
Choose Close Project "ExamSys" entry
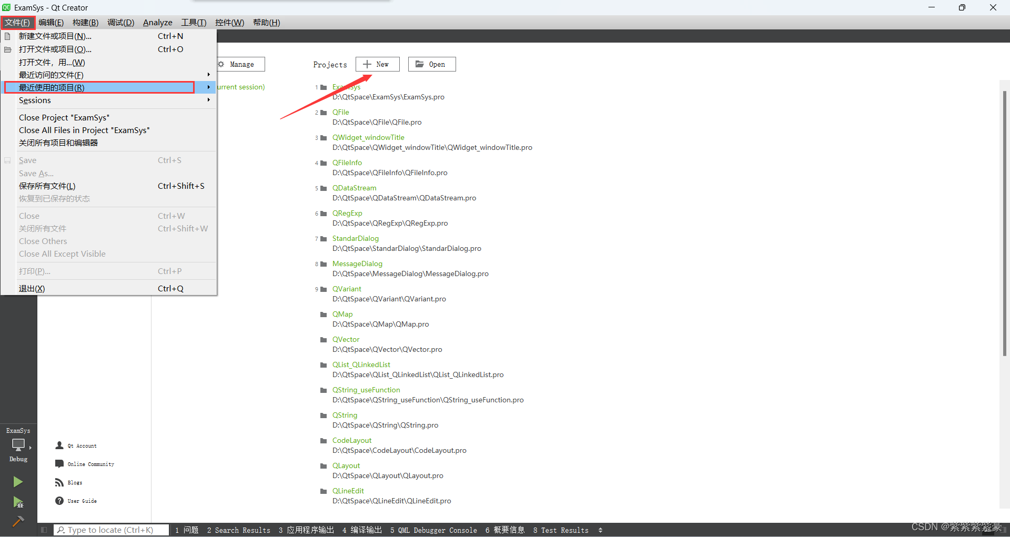pos(109,117)
